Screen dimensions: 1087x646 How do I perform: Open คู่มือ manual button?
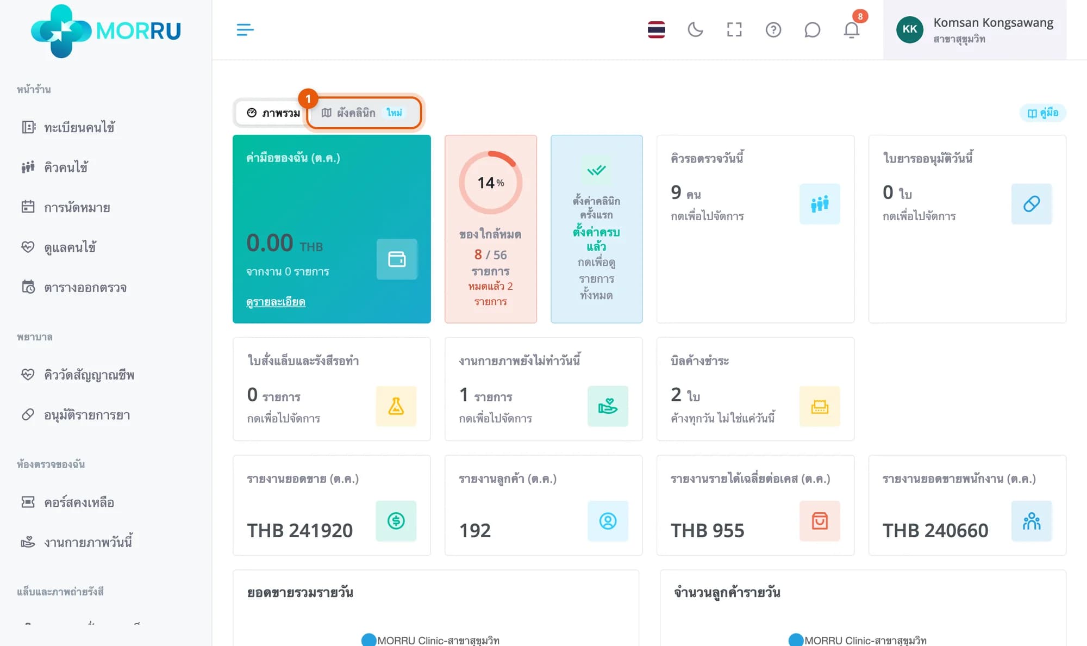pyautogui.click(x=1042, y=113)
